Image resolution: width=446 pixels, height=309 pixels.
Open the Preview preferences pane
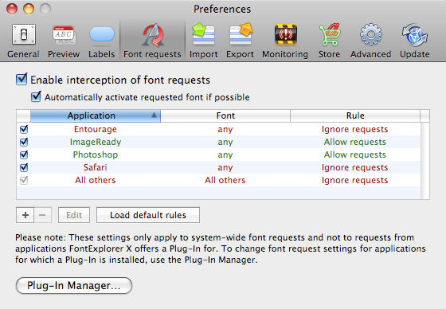pos(64,41)
